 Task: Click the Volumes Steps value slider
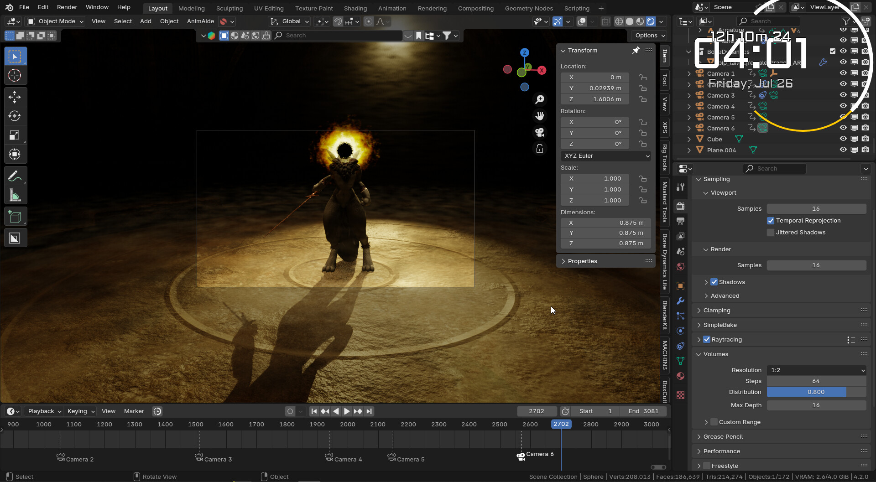[816, 381]
